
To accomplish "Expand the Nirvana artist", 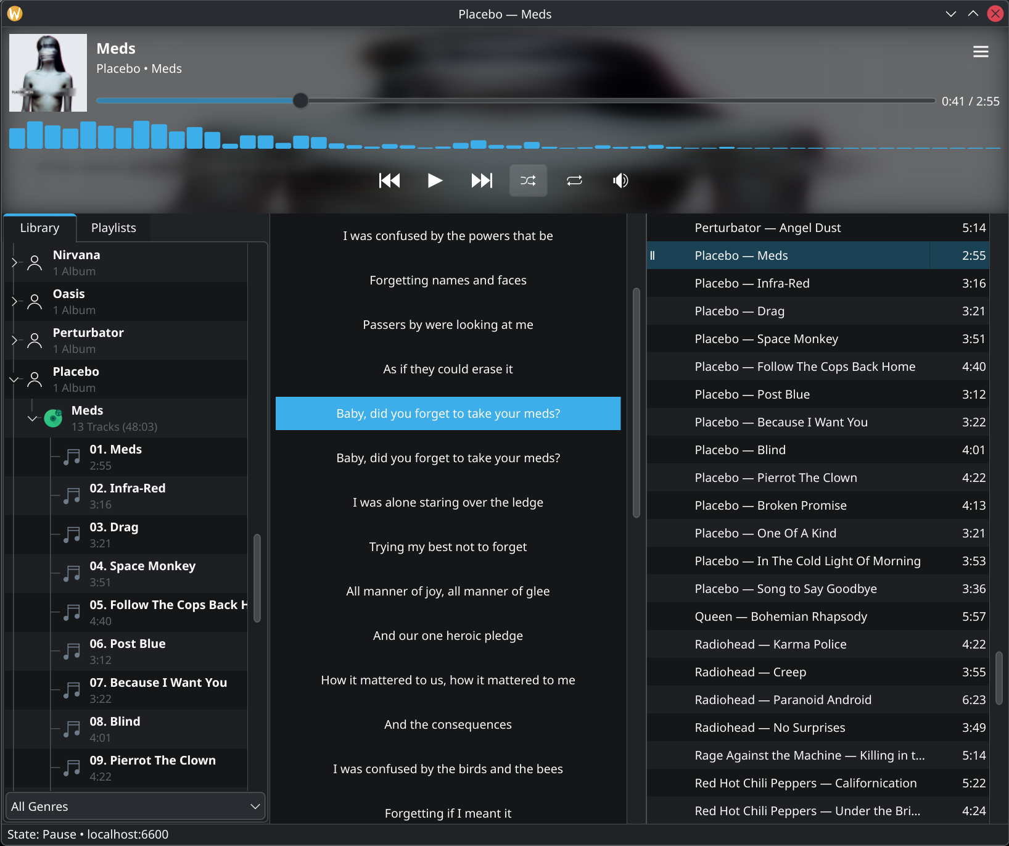I will pyautogui.click(x=15, y=262).
